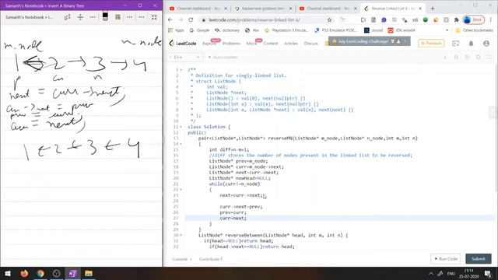Open the Mock menu in LeetCode
498x280 pixels.
(x=251, y=44)
